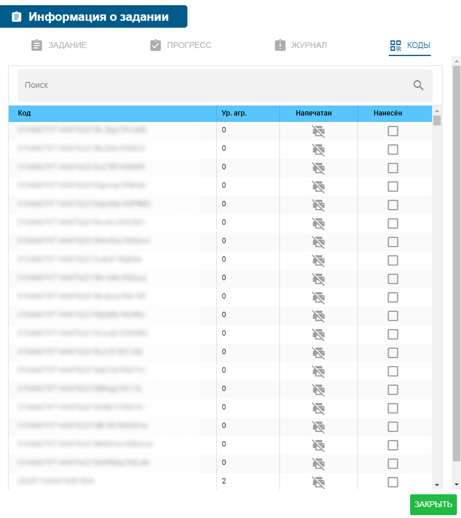461x518 pixels.
Task: Focus the Поиск search field
Action: [x=214, y=85]
